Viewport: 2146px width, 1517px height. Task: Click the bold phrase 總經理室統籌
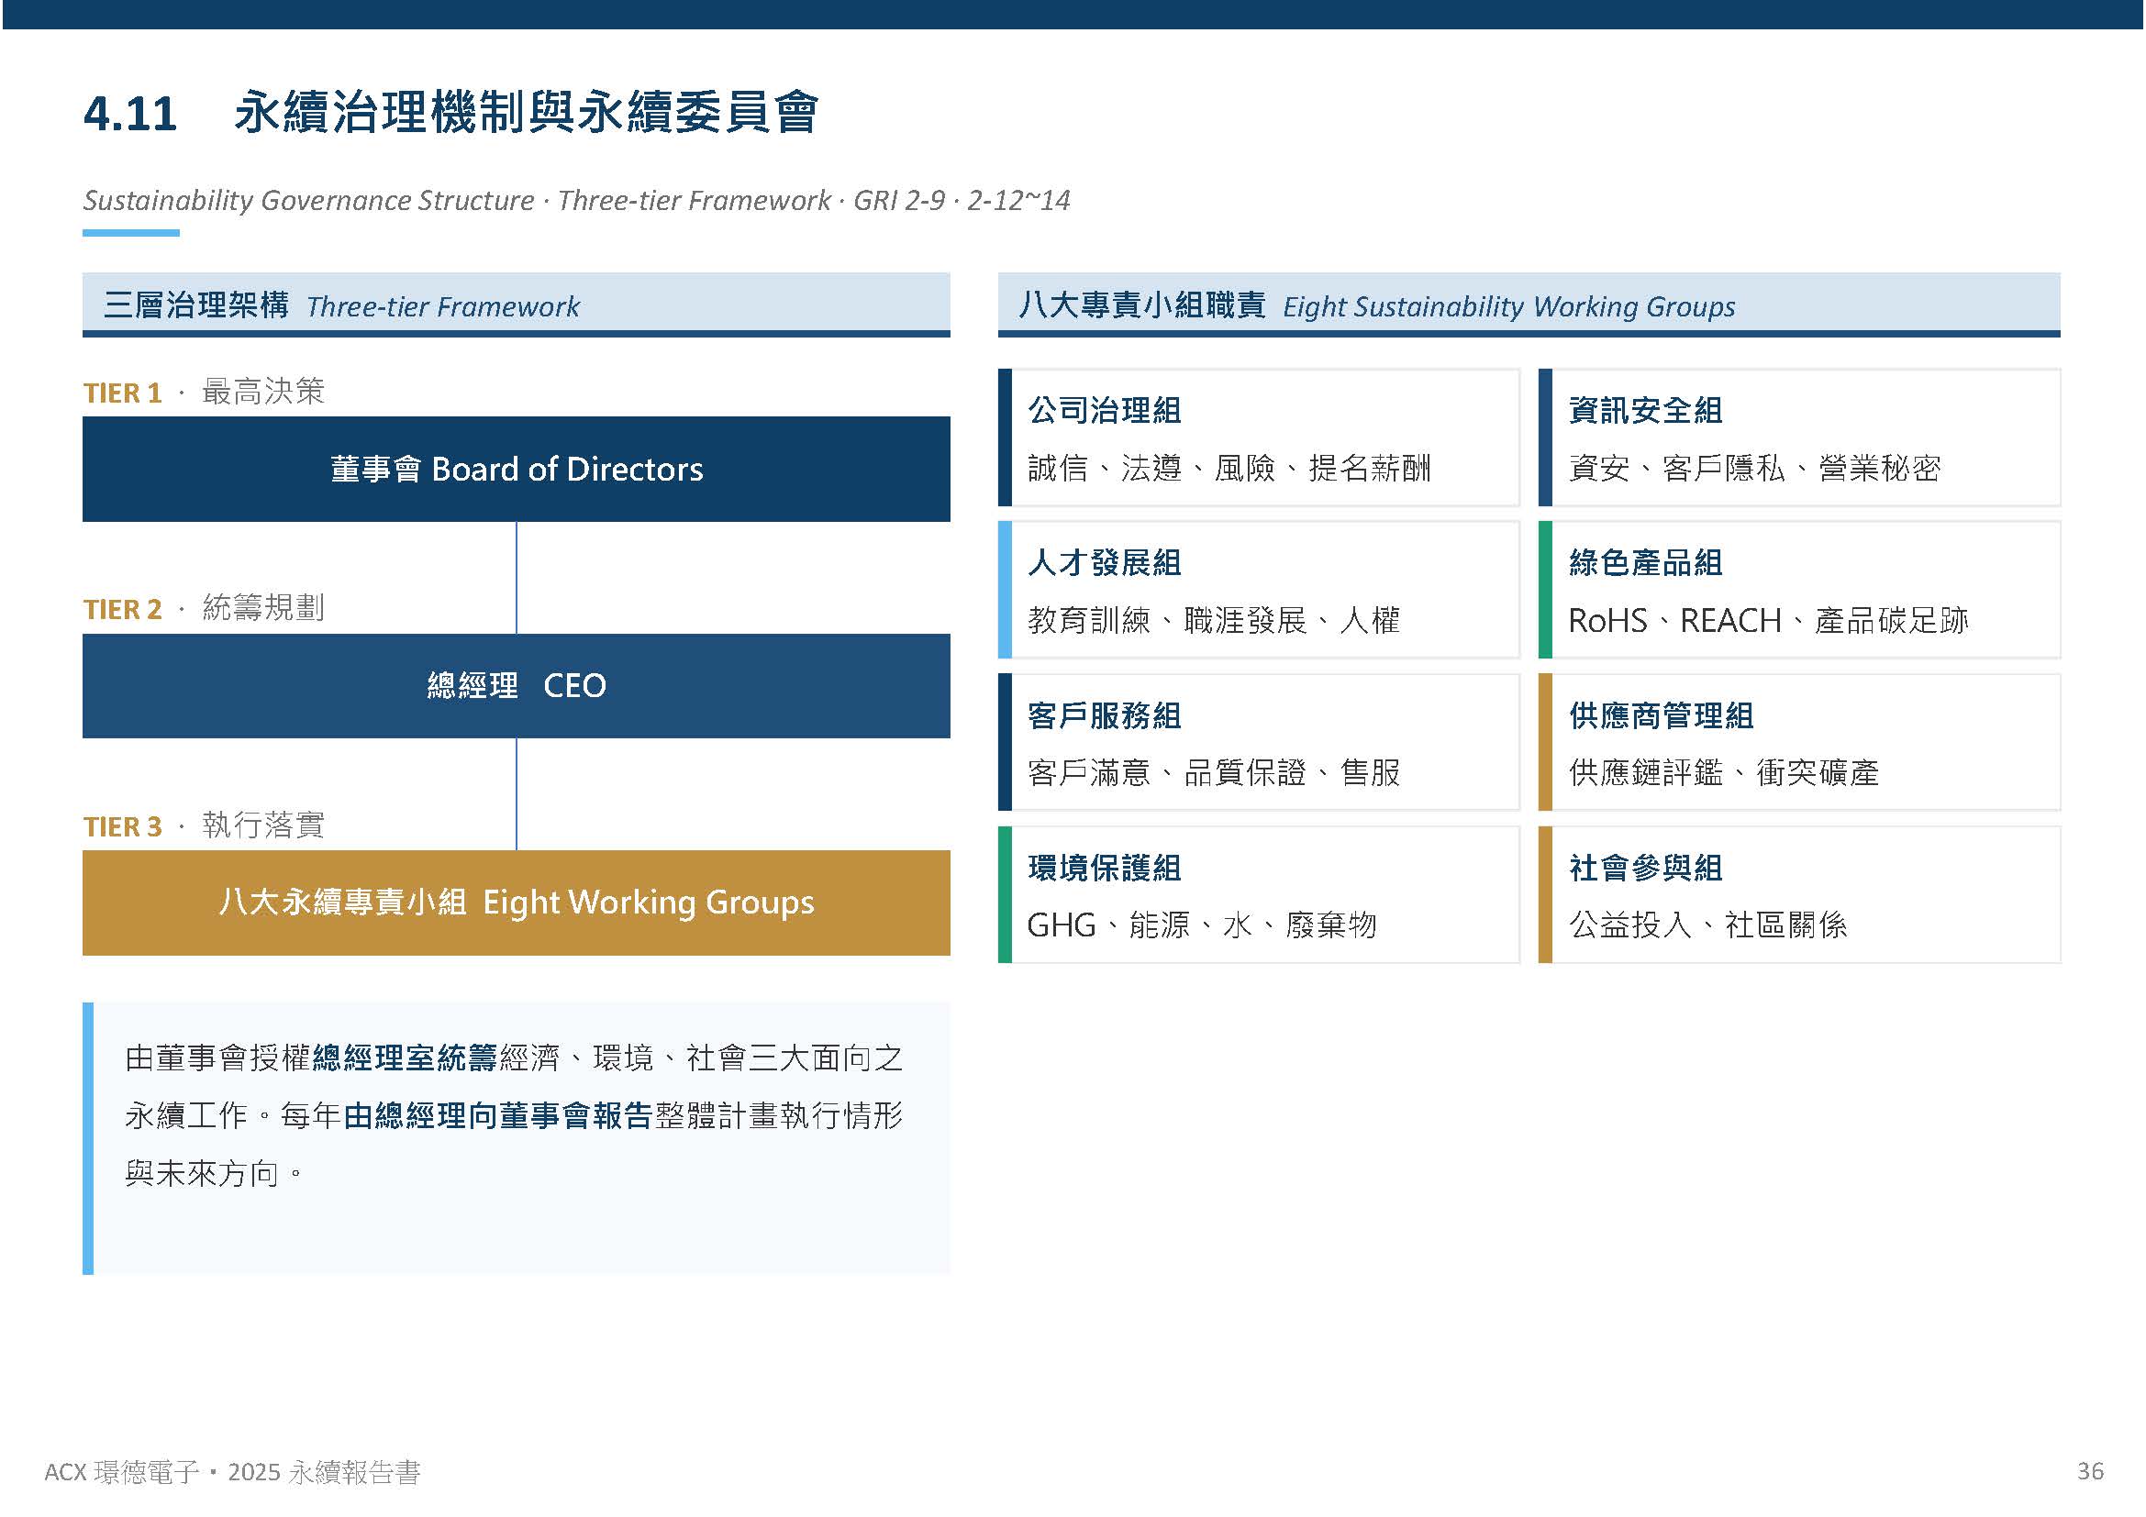[405, 1057]
